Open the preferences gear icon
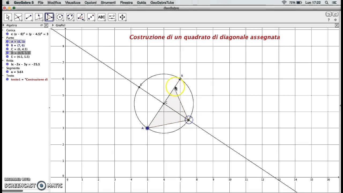 coord(335,20)
